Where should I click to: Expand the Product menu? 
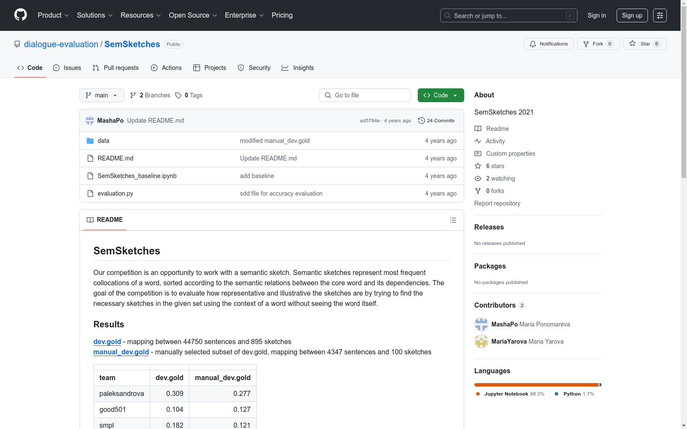click(53, 15)
